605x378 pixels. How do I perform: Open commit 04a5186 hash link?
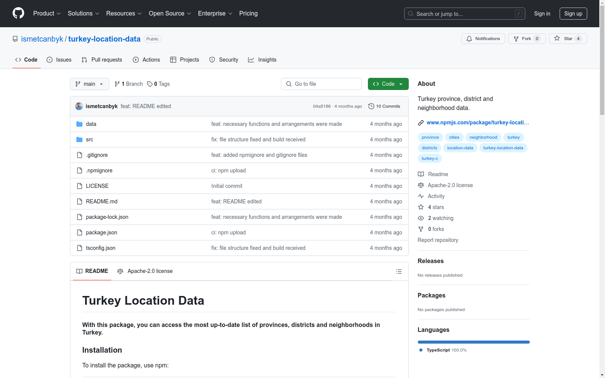[322, 106]
